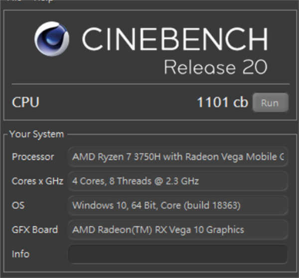299x278 pixels.
Task: Click the Info row label
Action: [20, 254]
